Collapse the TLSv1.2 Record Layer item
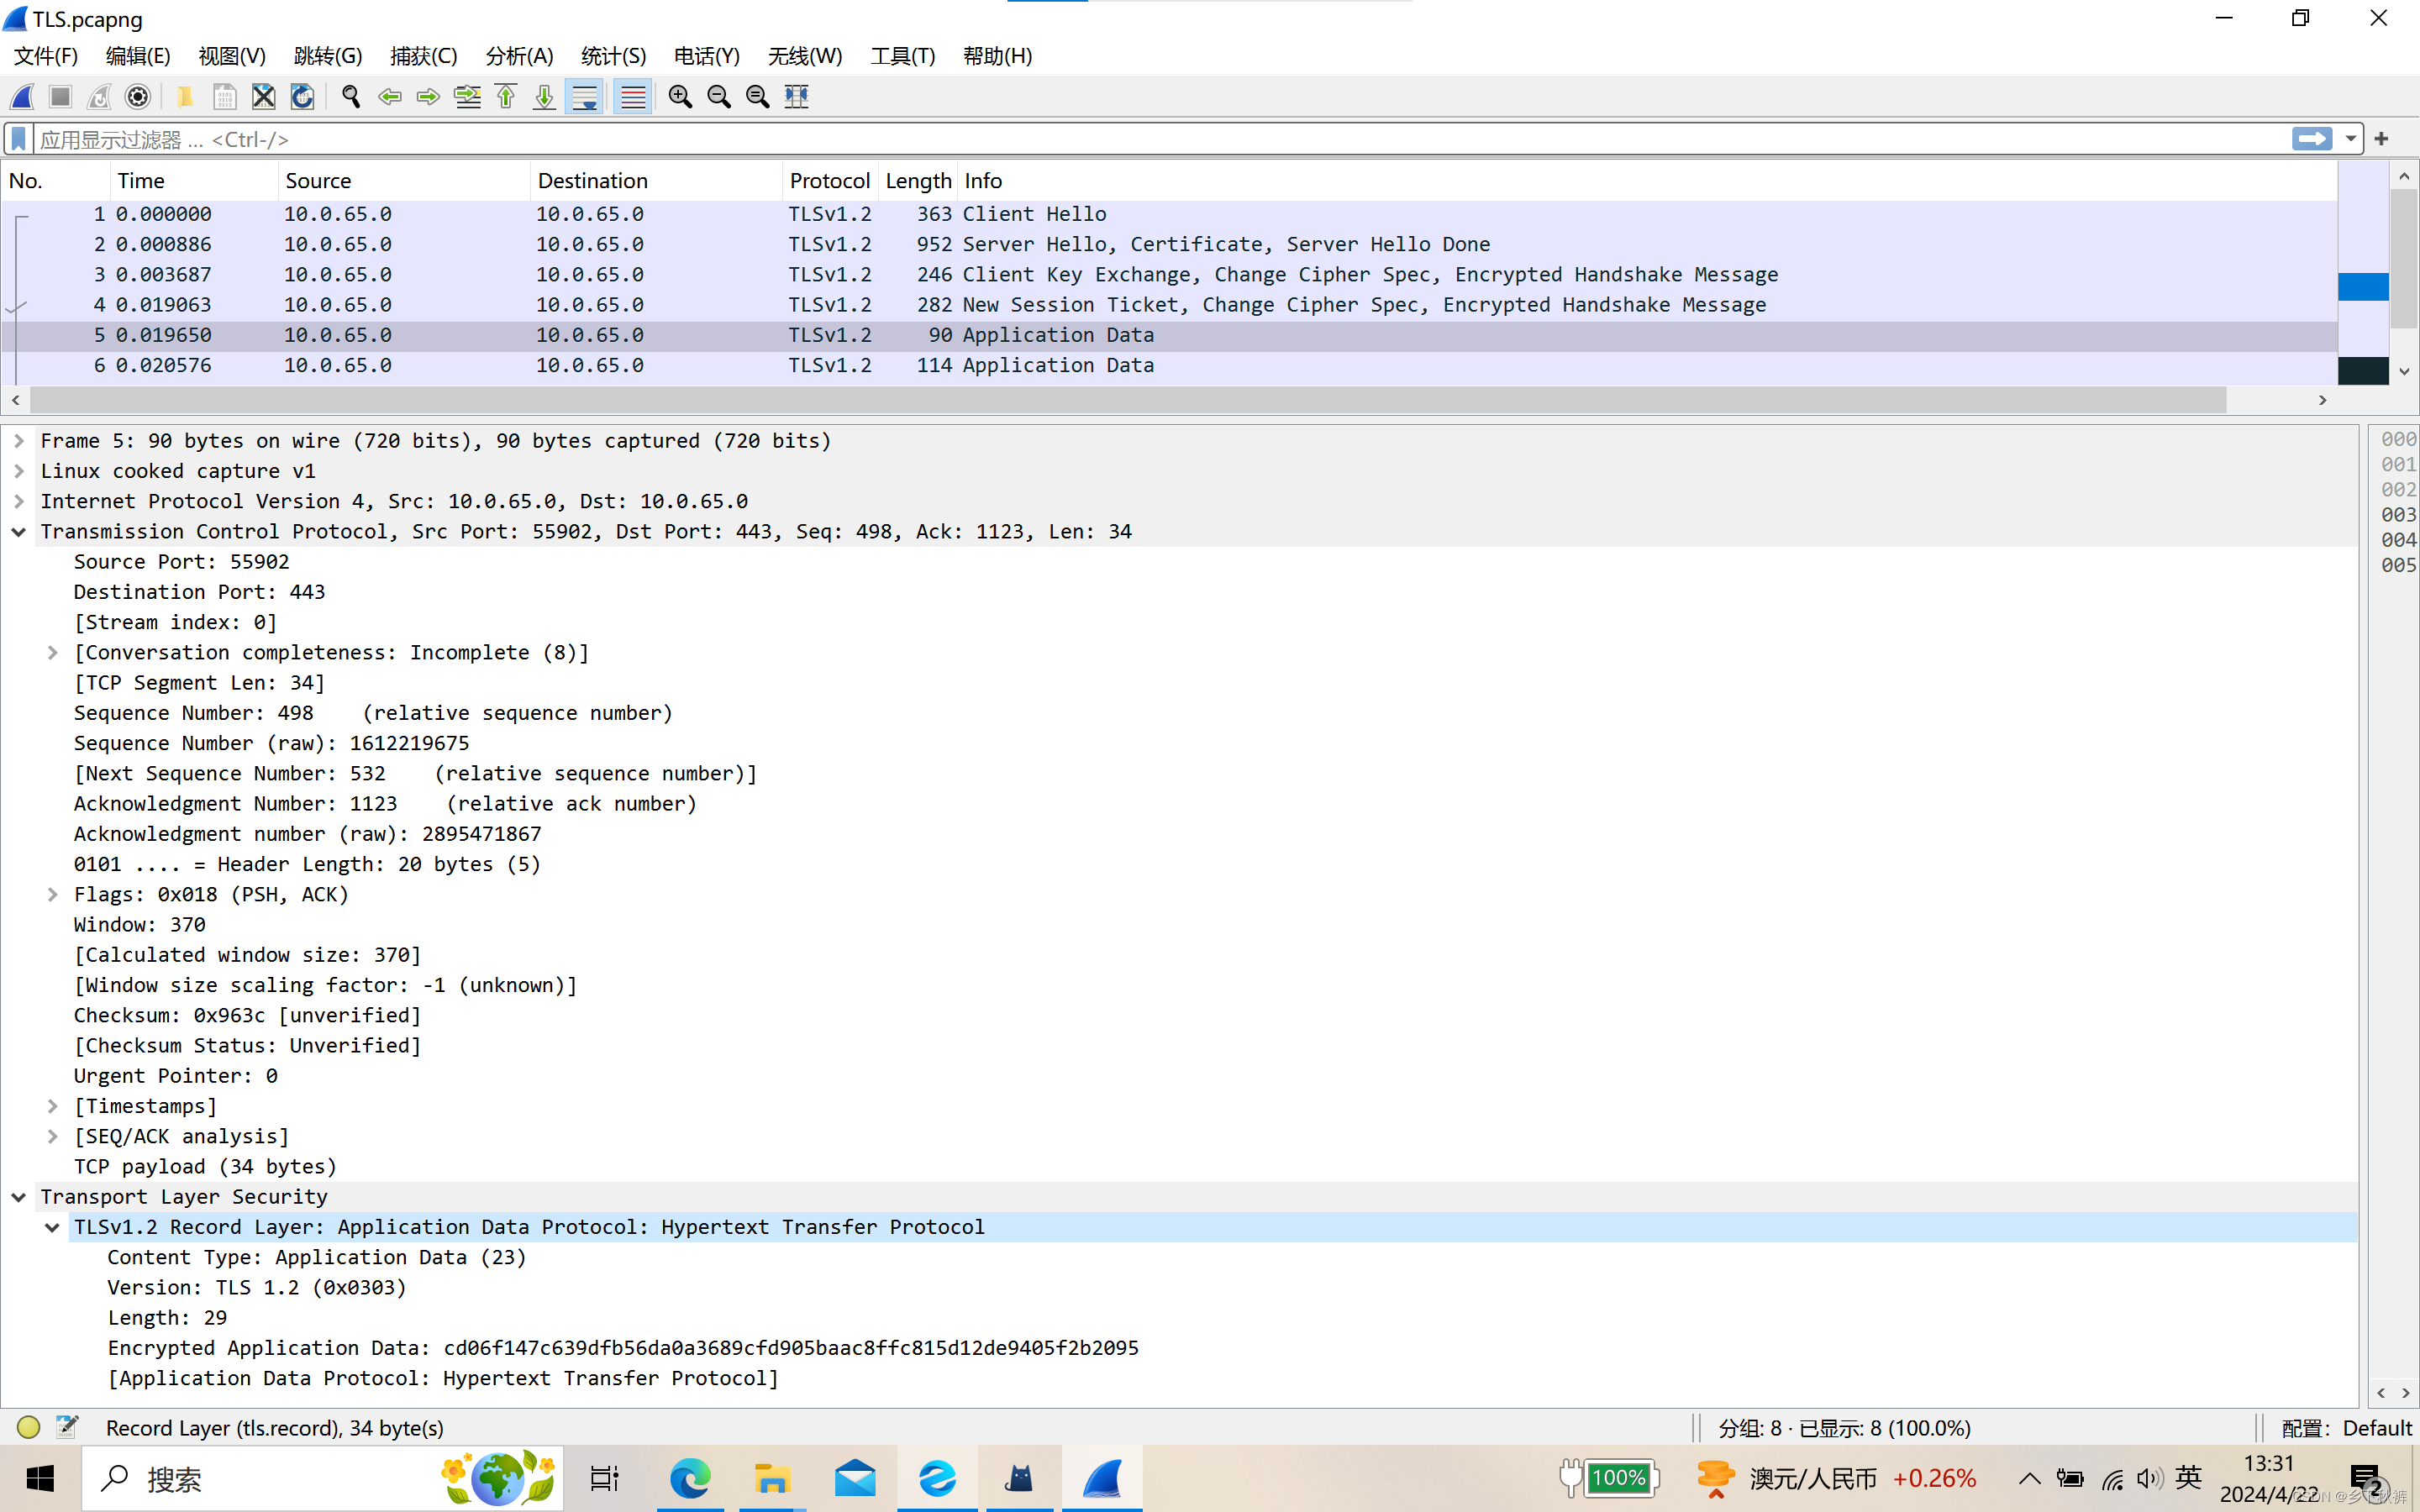The height and width of the screenshot is (1512, 2420). (52, 1227)
